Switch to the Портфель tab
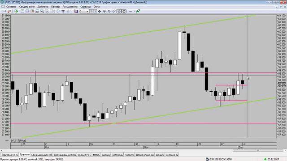The width and height of the screenshot is (287, 161). click(x=117, y=155)
